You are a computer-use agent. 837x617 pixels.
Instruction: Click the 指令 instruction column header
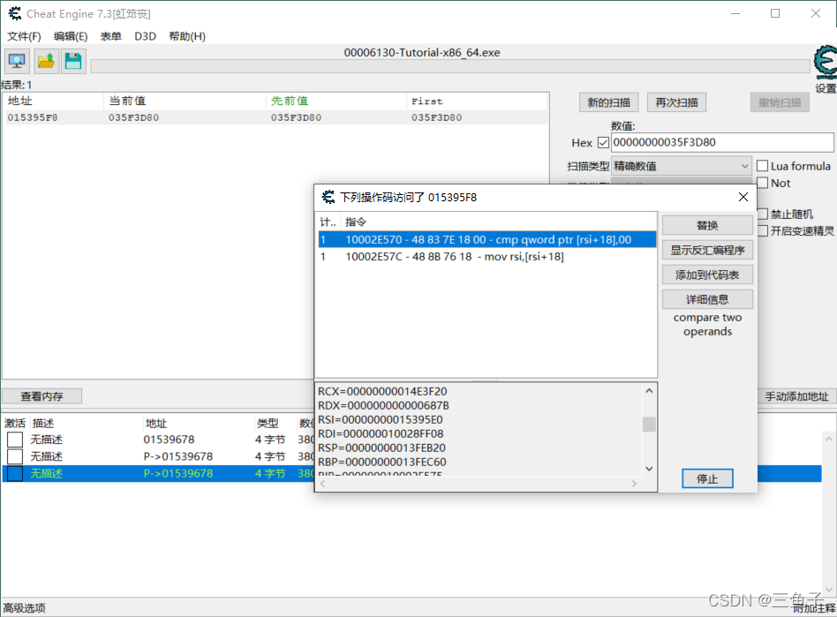(x=356, y=222)
